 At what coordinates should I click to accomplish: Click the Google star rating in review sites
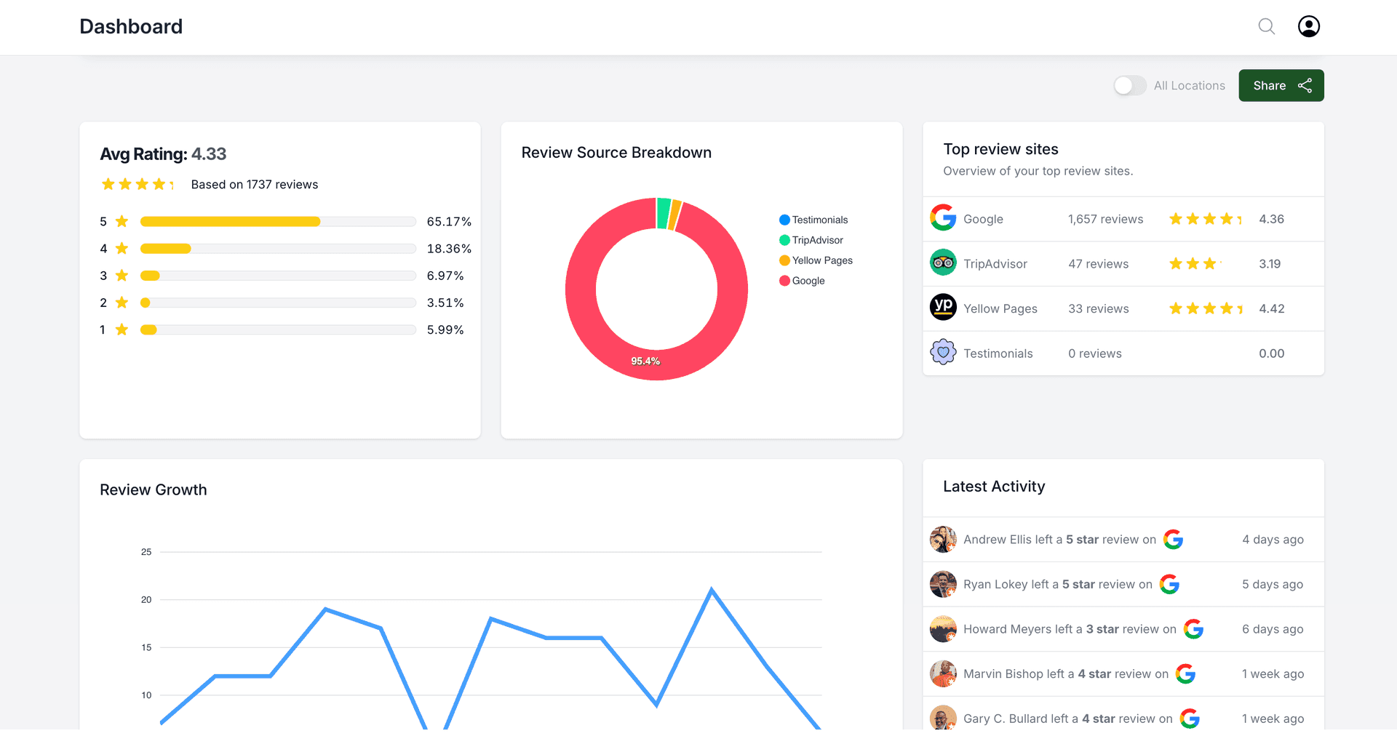tap(1205, 219)
